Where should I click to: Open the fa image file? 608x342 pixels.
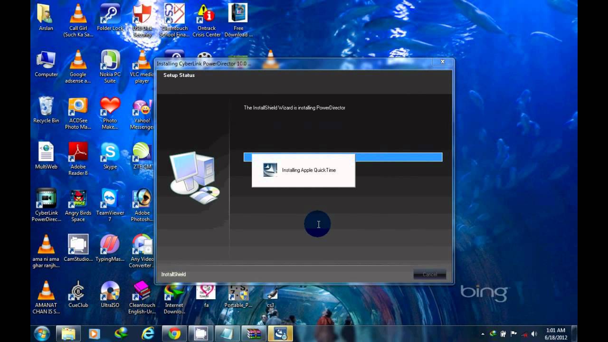tap(206, 296)
